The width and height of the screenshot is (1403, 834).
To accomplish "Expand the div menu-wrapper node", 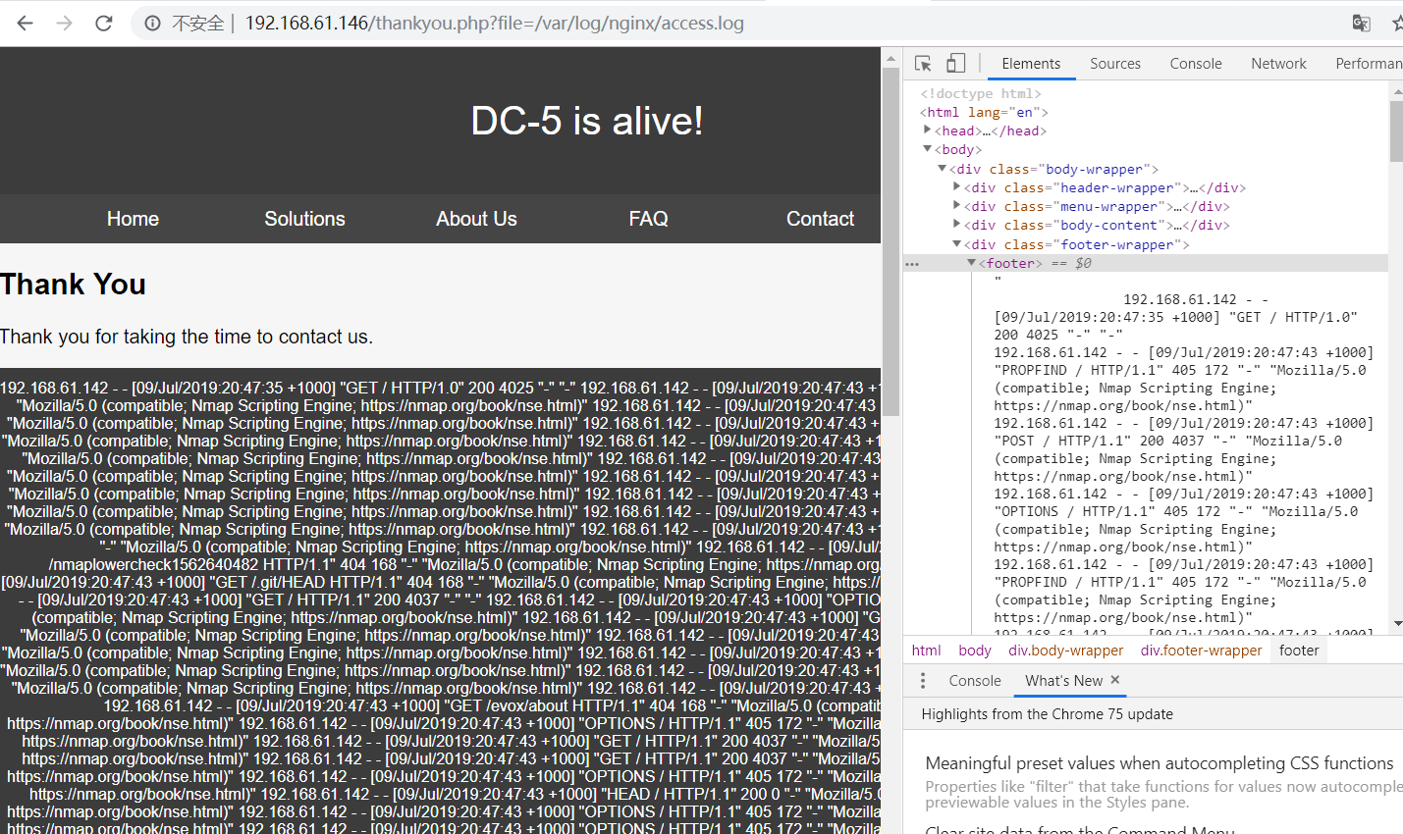I will (956, 205).
